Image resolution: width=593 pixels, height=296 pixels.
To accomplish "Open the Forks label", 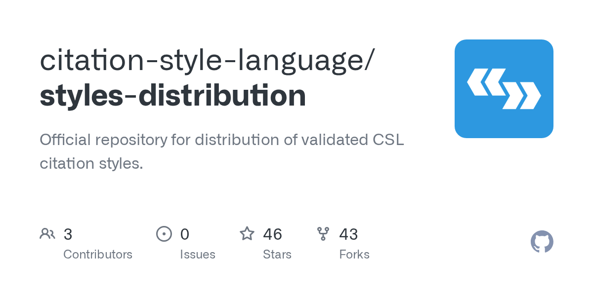I will (354, 255).
